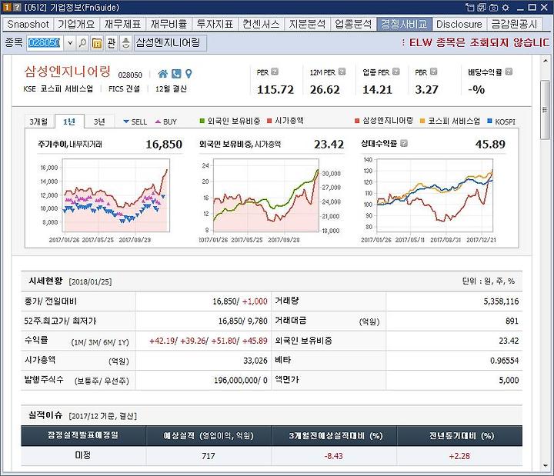Screen dimensions: 554x476
Task: Click the 베타 value 0.96554
Action: coord(504,361)
